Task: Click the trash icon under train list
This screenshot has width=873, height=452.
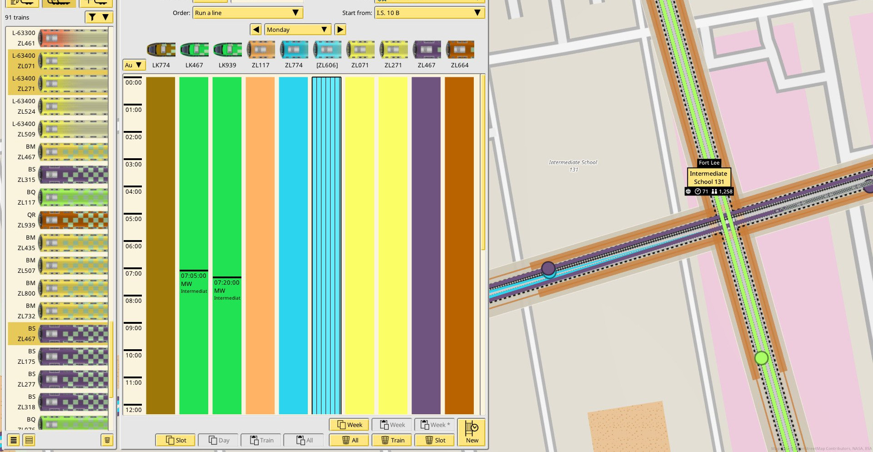Action: (x=107, y=440)
